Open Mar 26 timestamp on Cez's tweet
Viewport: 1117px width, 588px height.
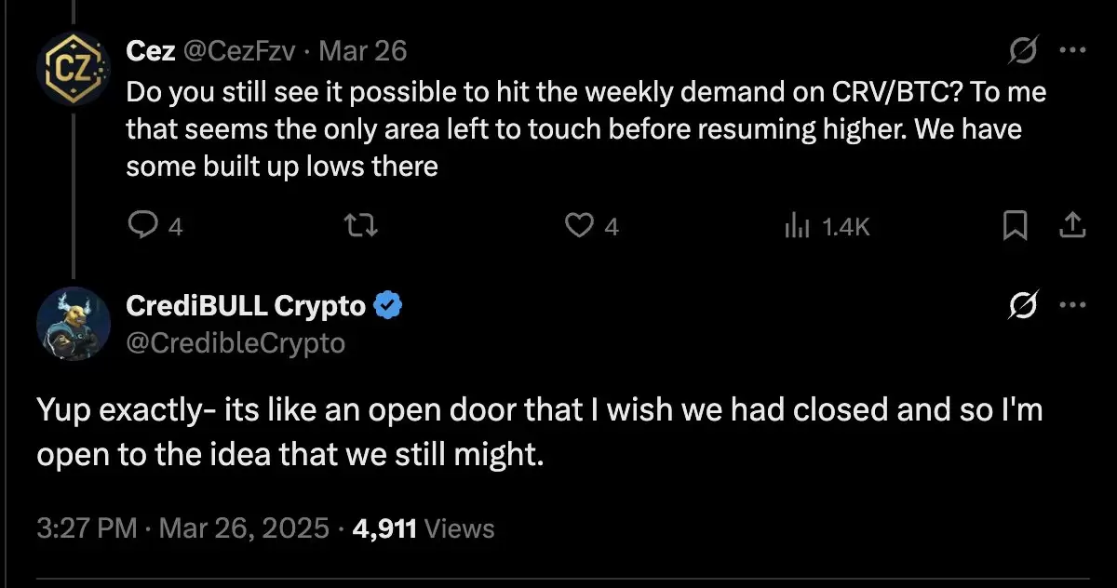point(363,50)
